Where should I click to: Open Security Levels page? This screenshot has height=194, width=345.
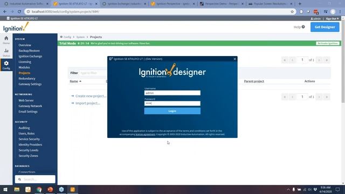pyautogui.click(x=29, y=150)
